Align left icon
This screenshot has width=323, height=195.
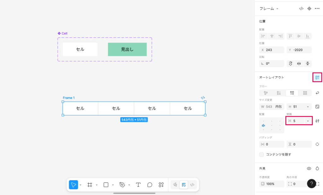click(263, 36)
